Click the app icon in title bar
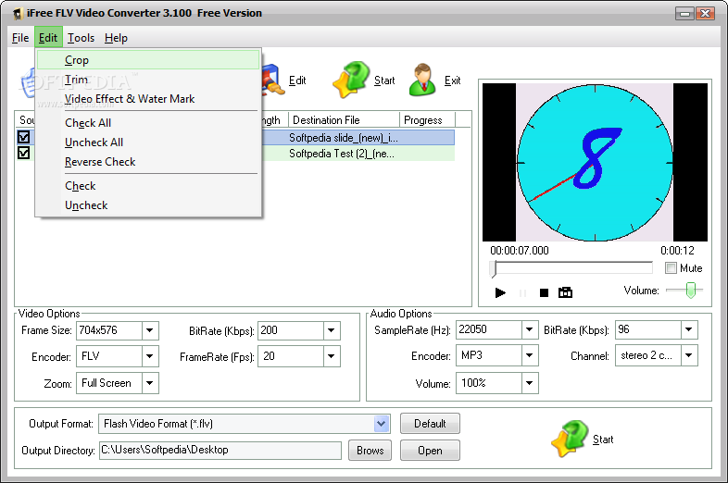 pyautogui.click(x=18, y=14)
